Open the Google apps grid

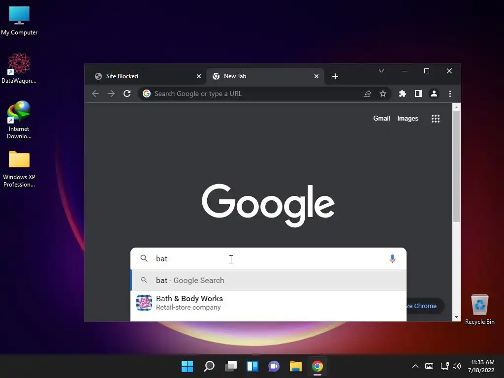[x=436, y=119]
